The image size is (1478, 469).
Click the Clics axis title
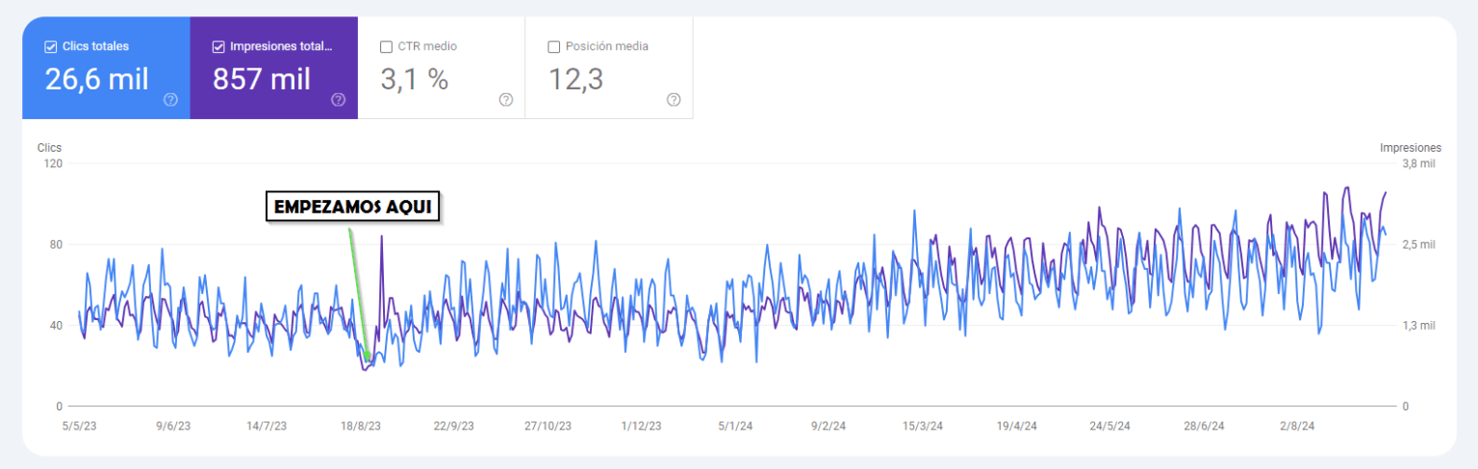pos(49,148)
